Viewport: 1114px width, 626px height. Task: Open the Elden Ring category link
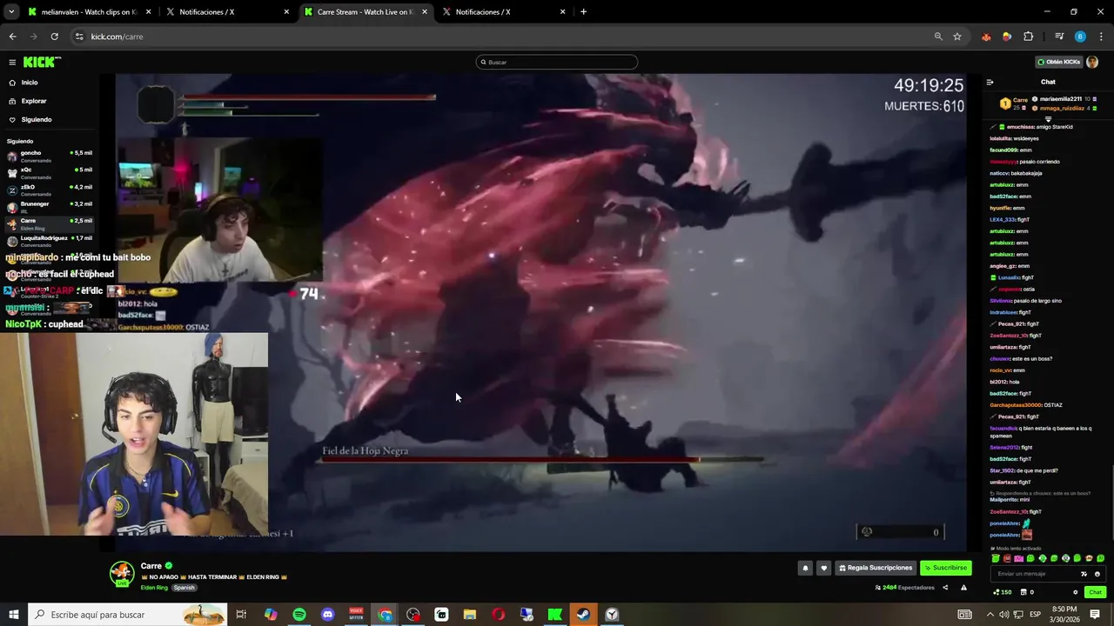coord(154,588)
